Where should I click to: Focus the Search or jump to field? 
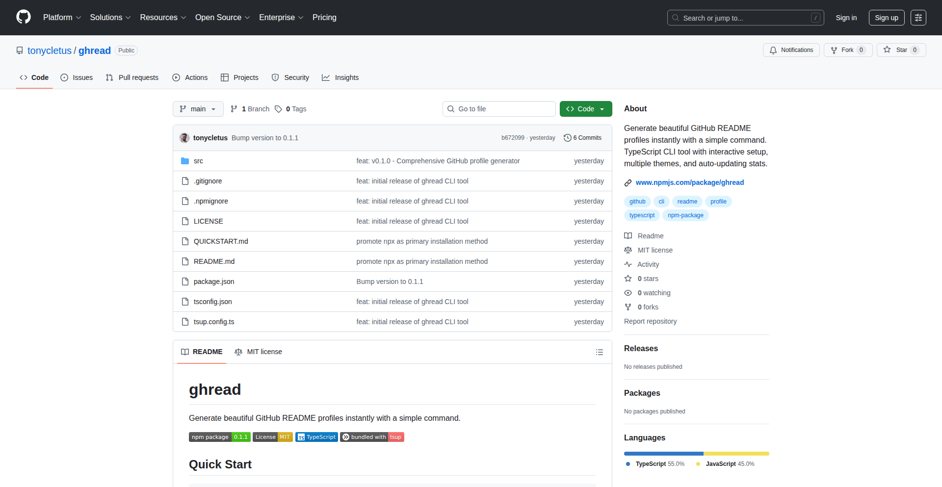tap(745, 18)
